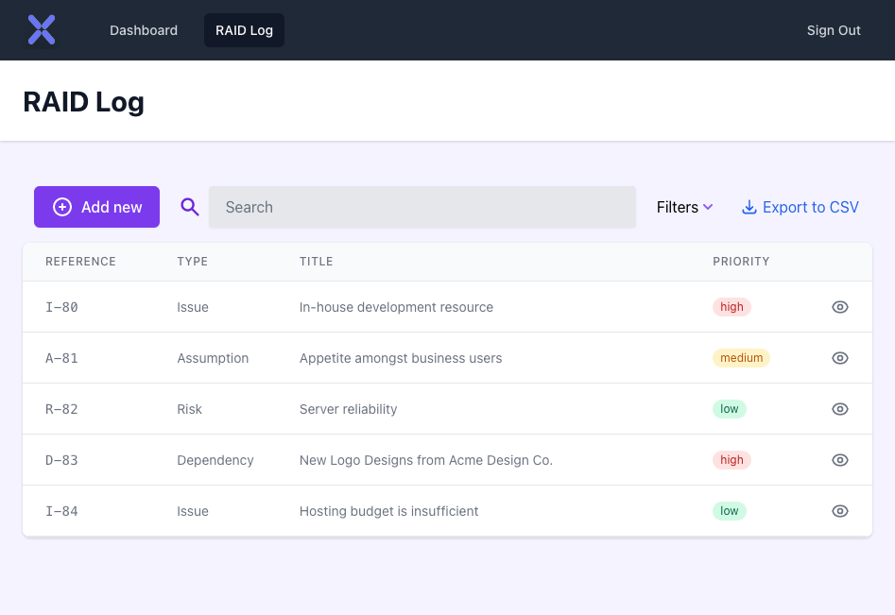View details of I-80 via eye icon
Viewport: 895px width, 615px height.
839,307
